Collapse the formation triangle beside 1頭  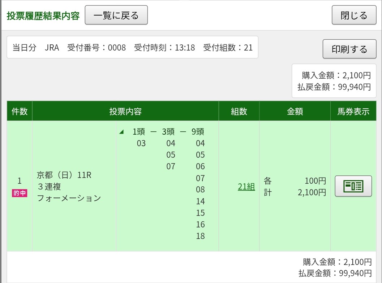click(x=121, y=132)
